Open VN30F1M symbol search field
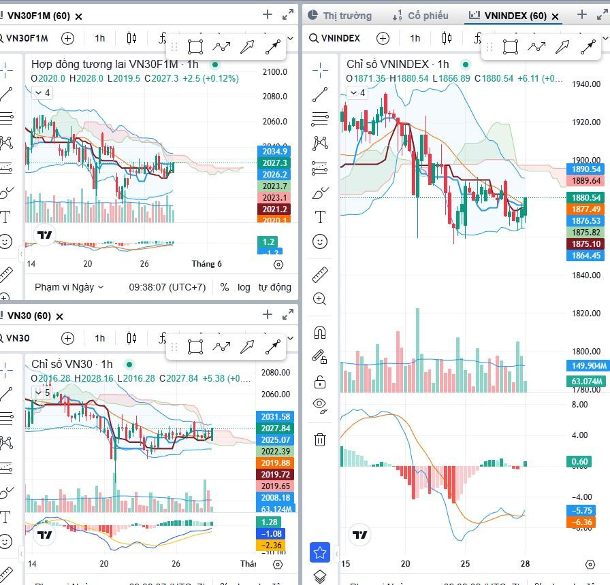This screenshot has width=610, height=585. click(24, 38)
